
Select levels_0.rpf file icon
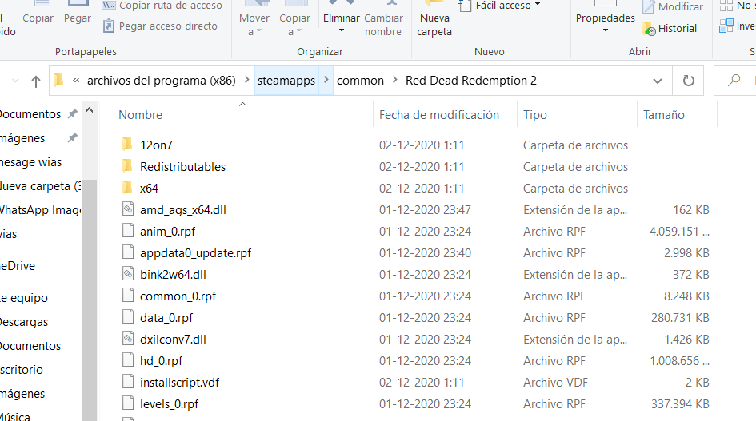tap(128, 403)
